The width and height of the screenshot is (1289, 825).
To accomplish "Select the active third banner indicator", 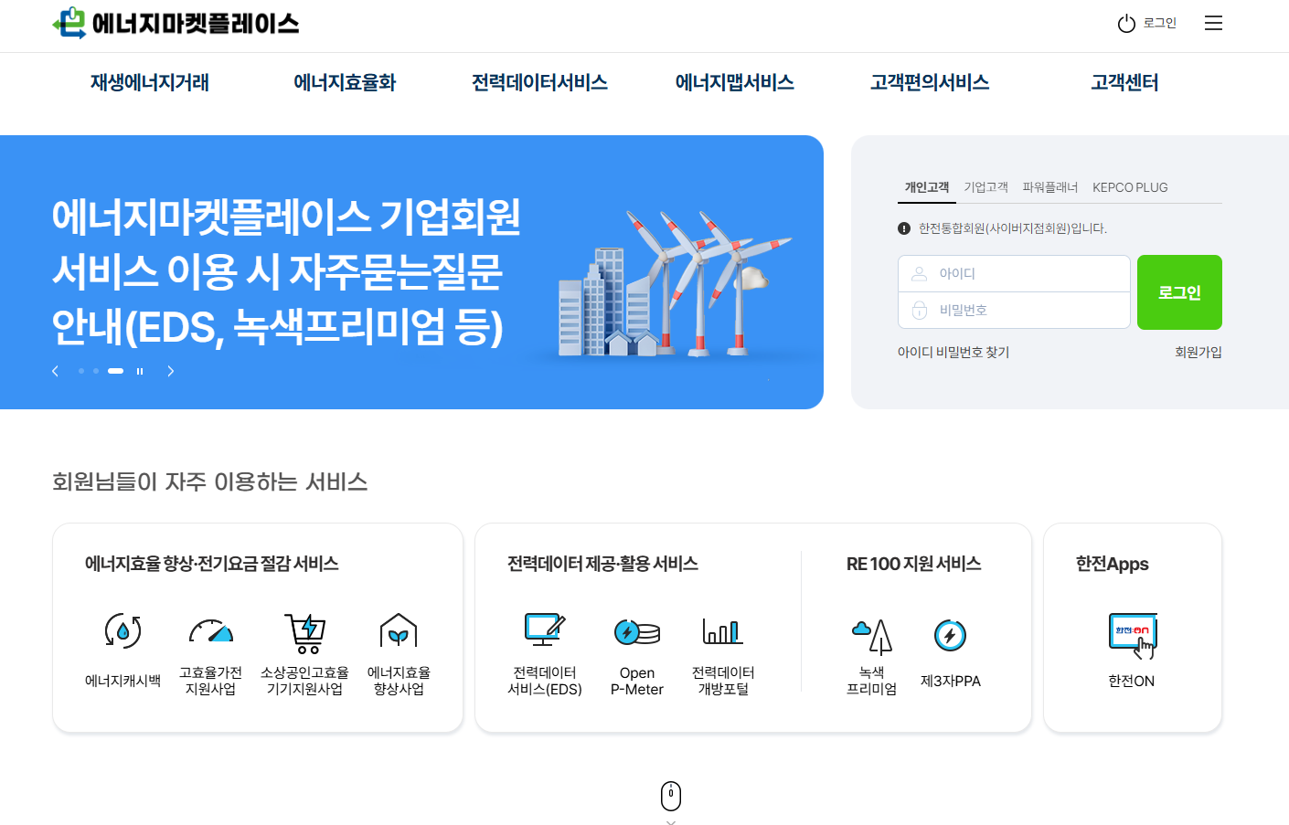I will [x=115, y=371].
